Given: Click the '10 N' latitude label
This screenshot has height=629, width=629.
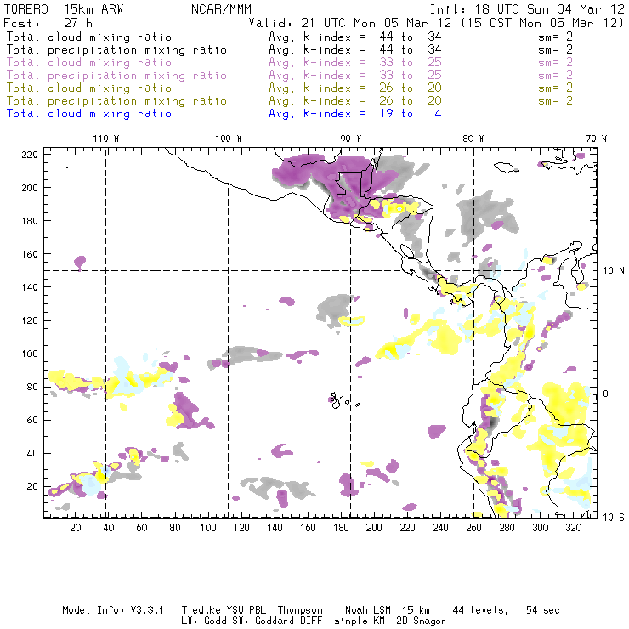Looking at the screenshot, I should click(x=614, y=271).
